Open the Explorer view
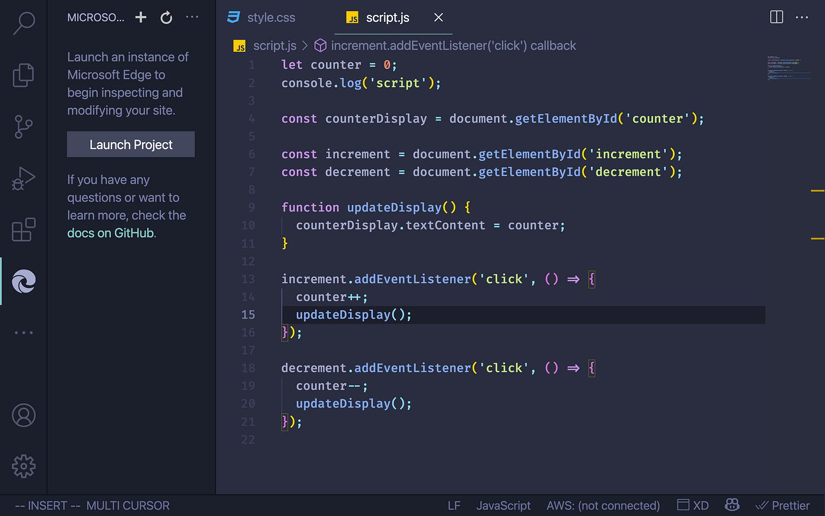Screen dimensions: 825x516 23,75
